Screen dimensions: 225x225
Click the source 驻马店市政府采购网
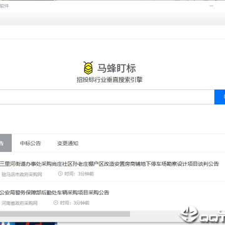[22, 174]
